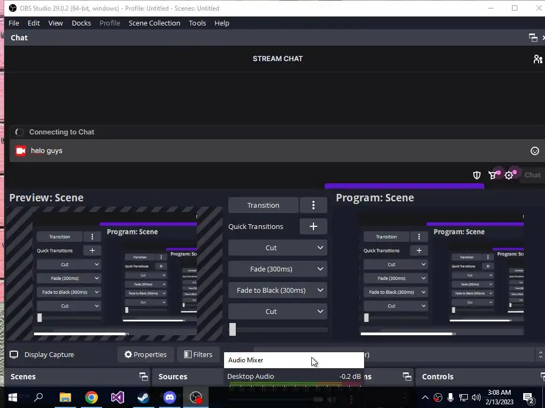Open the Tools menu
The image size is (545, 408).
[197, 23]
